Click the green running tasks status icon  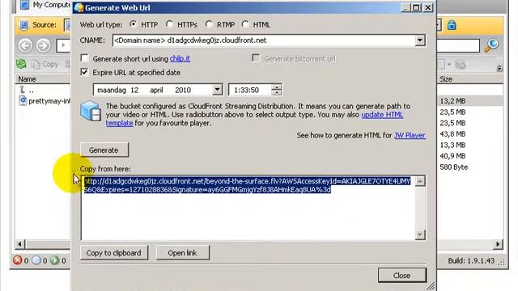click(55, 260)
